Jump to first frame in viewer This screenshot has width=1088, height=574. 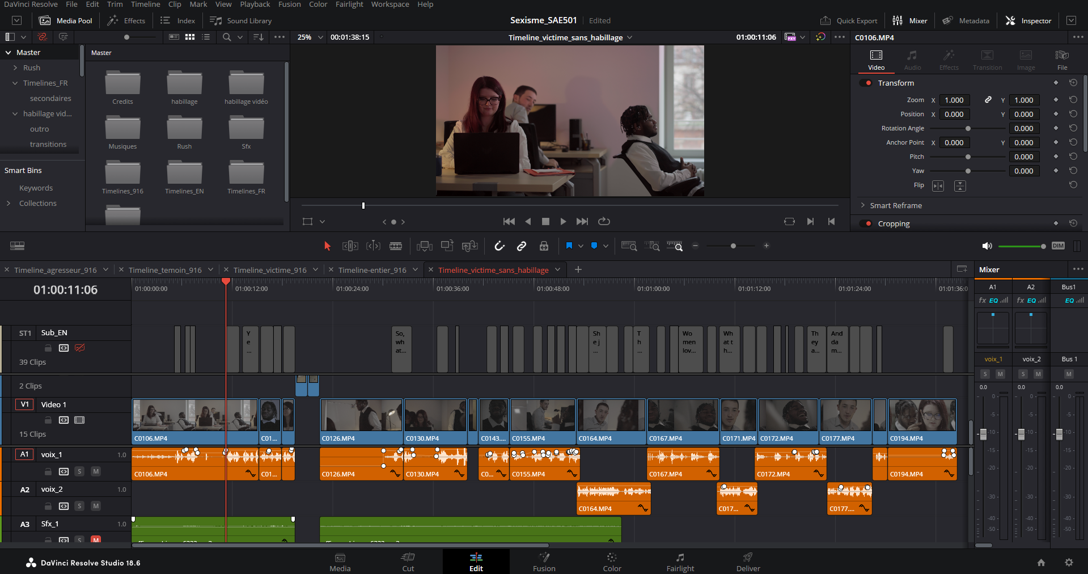click(509, 221)
